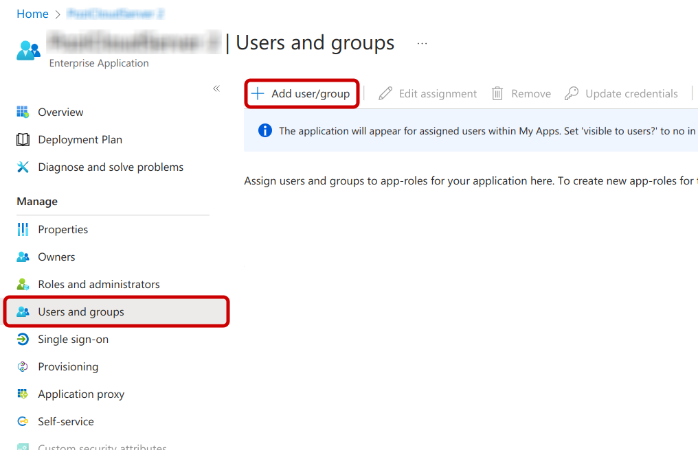Click Remove trash toolbar button
The image size is (698, 450).
point(521,94)
